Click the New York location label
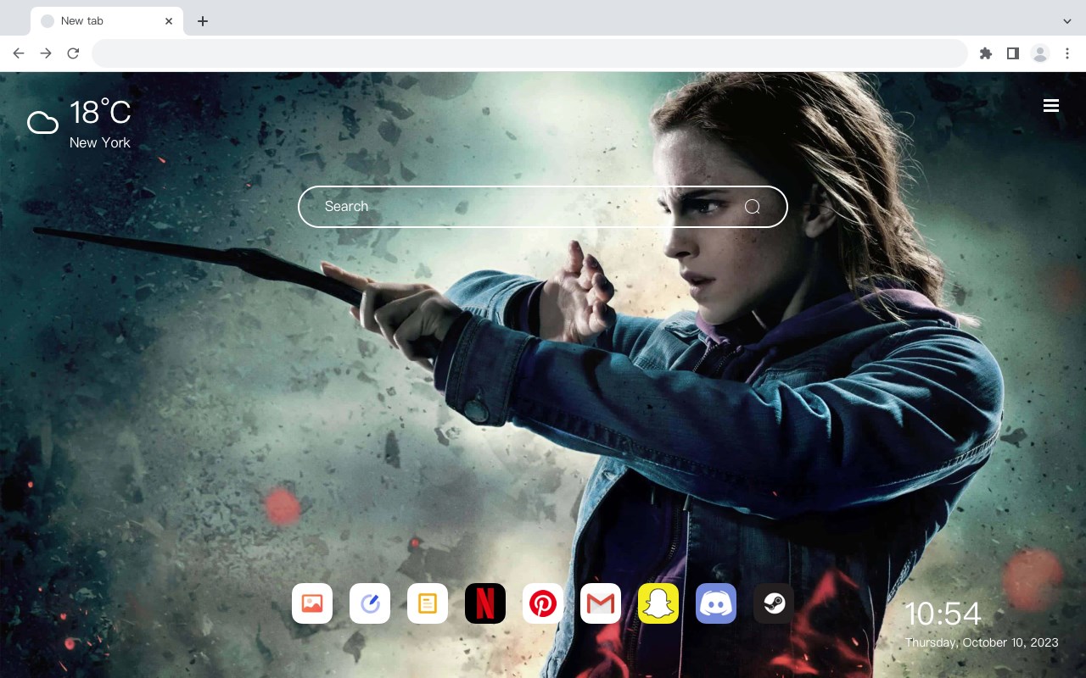The height and width of the screenshot is (678, 1086). pos(100,142)
